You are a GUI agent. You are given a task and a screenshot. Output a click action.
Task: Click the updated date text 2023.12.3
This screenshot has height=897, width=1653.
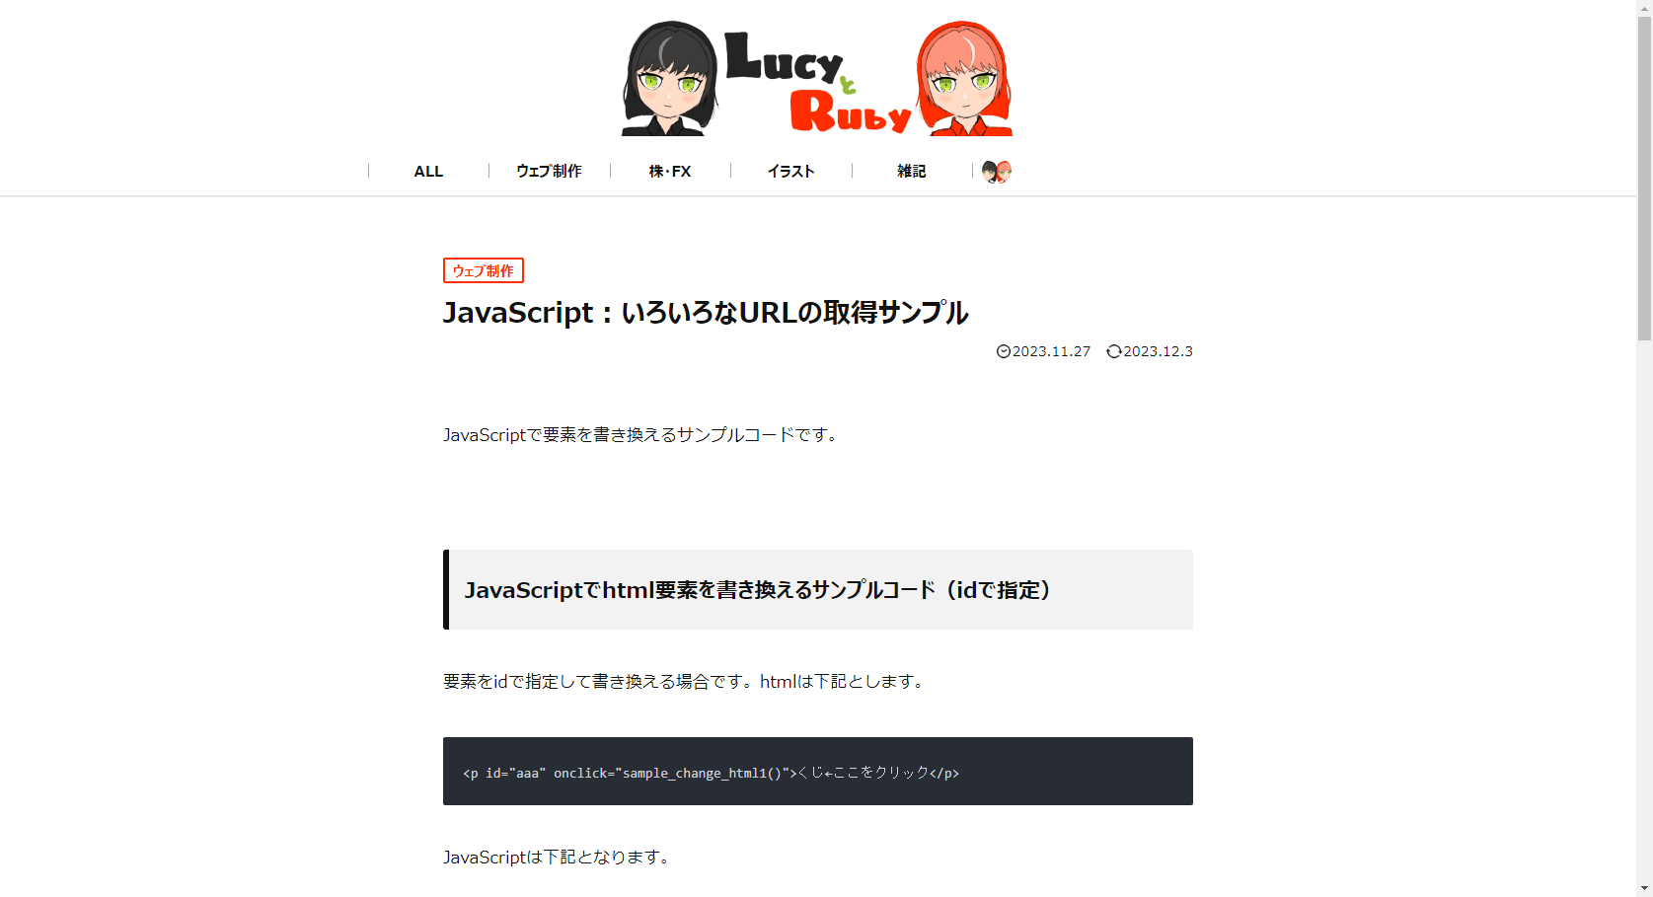(1158, 351)
